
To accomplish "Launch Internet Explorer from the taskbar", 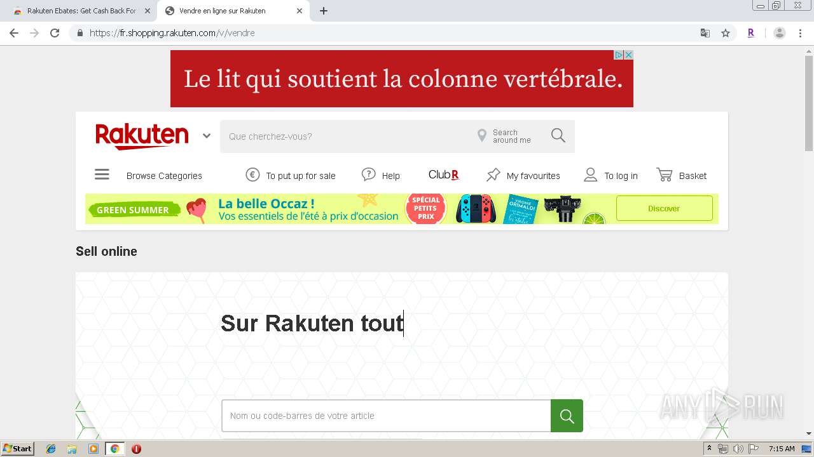I will pyautogui.click(x=51, y=449).
